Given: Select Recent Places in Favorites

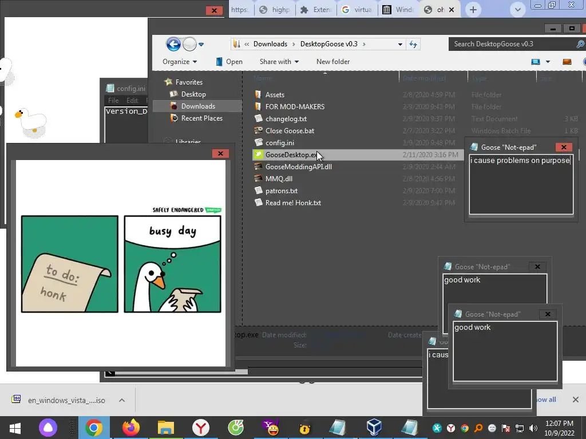Looking at the screenshot, I should point(202,118).
